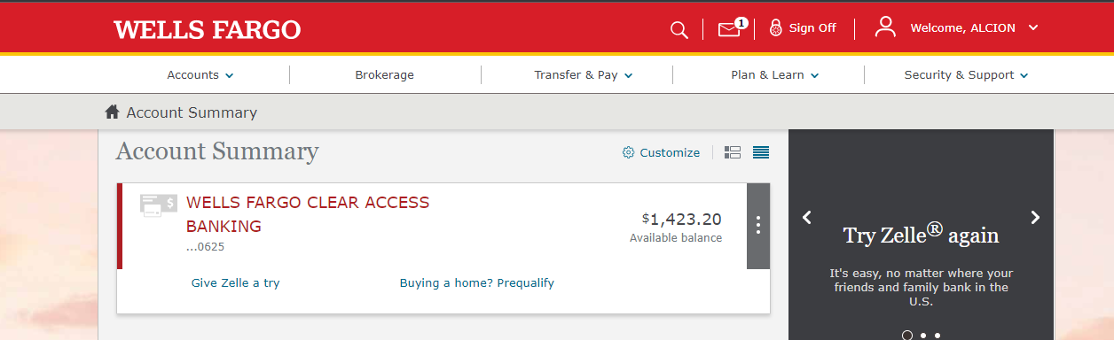Image resolution: width=1114 pixels, height=340 pixels.
Task: Expand the Transfer & Pay menu
Action: [x=584, y=75]
